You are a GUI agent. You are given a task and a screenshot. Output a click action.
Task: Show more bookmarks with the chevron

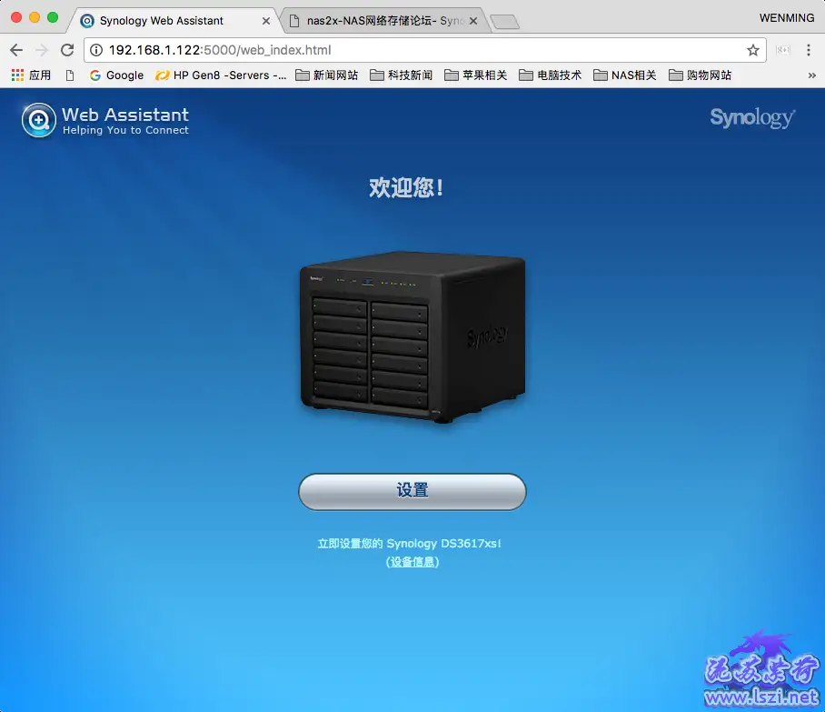pyautogui.click(x=812, y=75)
